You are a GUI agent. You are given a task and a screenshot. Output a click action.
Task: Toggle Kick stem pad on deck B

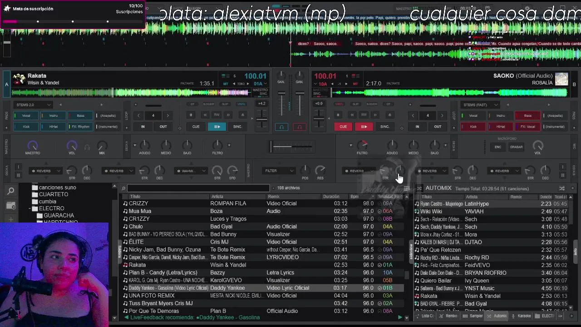click(473, 127)
